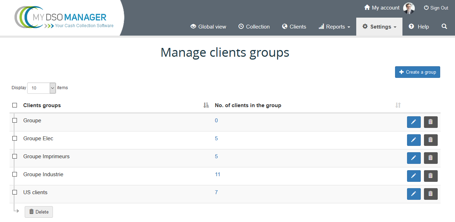Click the user profile avatar picture

click(x=409, y=8)
